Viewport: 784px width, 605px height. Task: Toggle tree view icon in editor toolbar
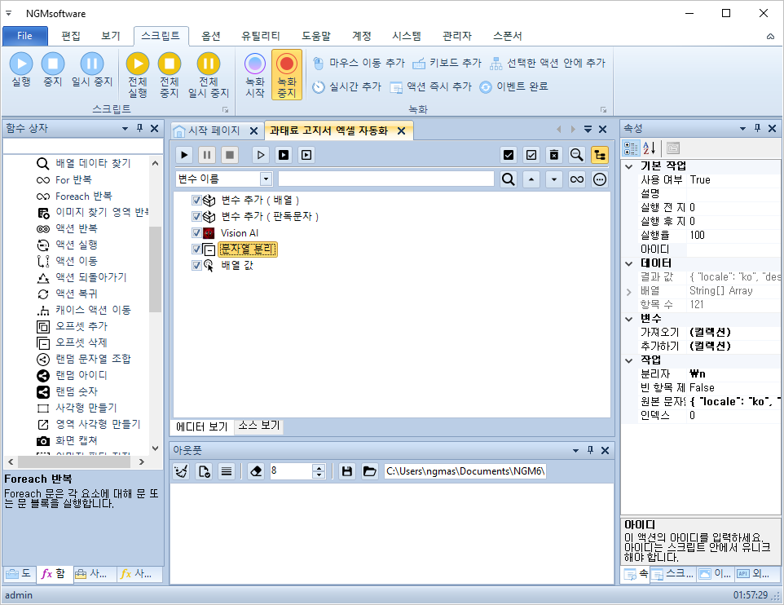click(x=600, y=155)
